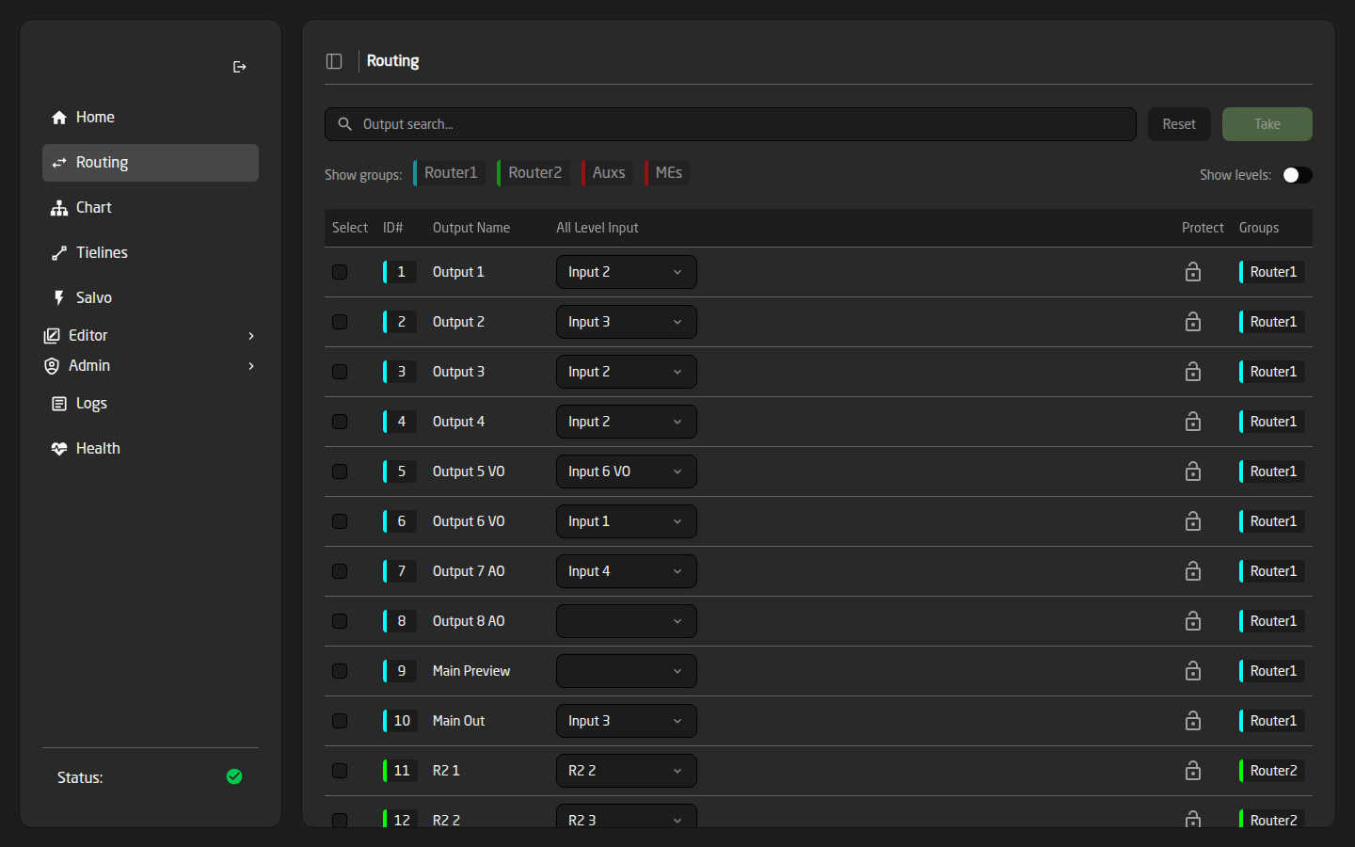Select the checkbox for Output 4

tap(340, 422)
